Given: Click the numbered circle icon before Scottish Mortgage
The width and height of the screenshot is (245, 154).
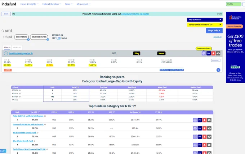Looking at the screenshot, I should (x=6, y=53).
